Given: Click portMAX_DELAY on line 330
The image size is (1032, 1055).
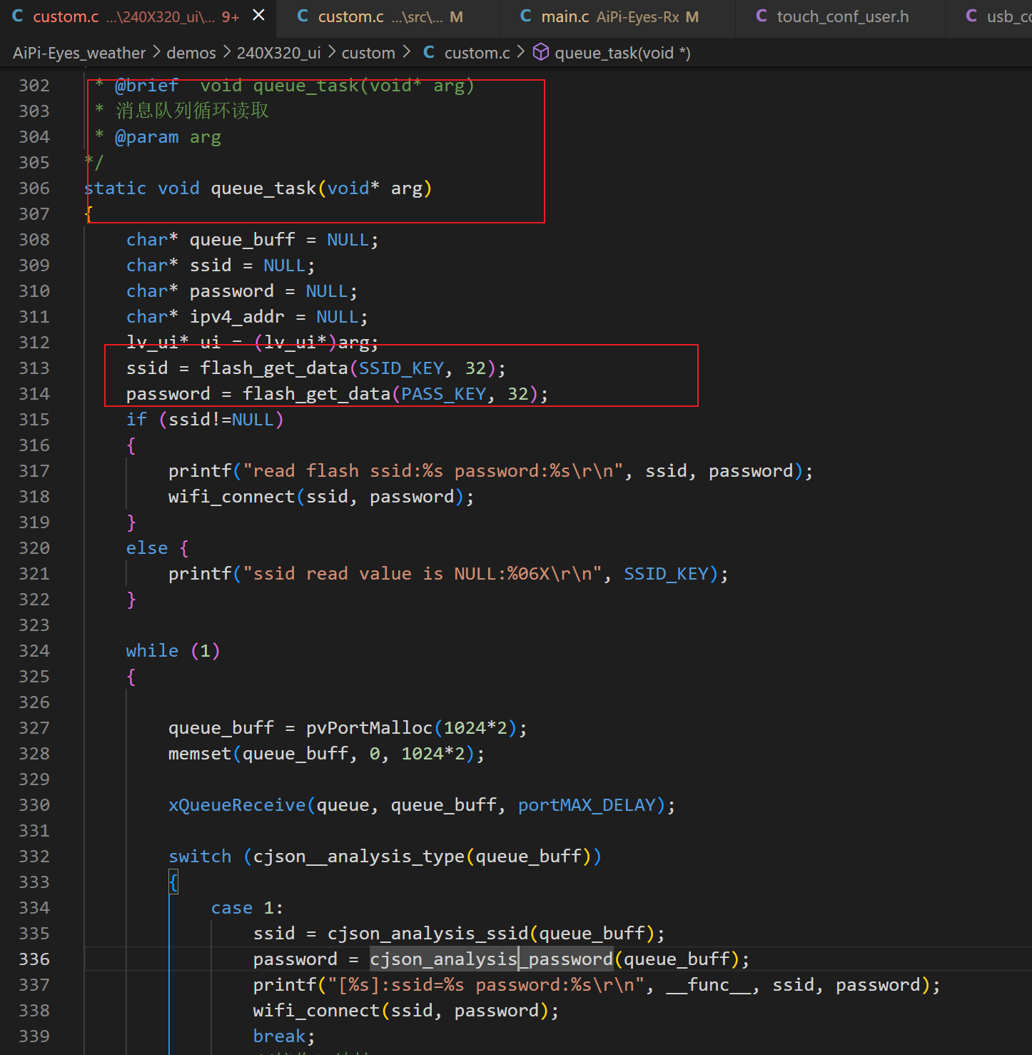Looking at the screenshot, I should click(x=587, y=805).
